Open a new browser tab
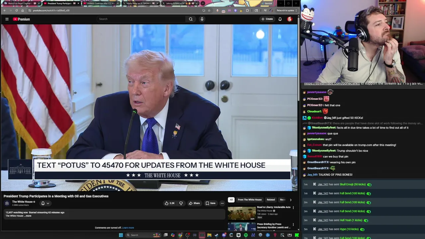 coord(203,3)
